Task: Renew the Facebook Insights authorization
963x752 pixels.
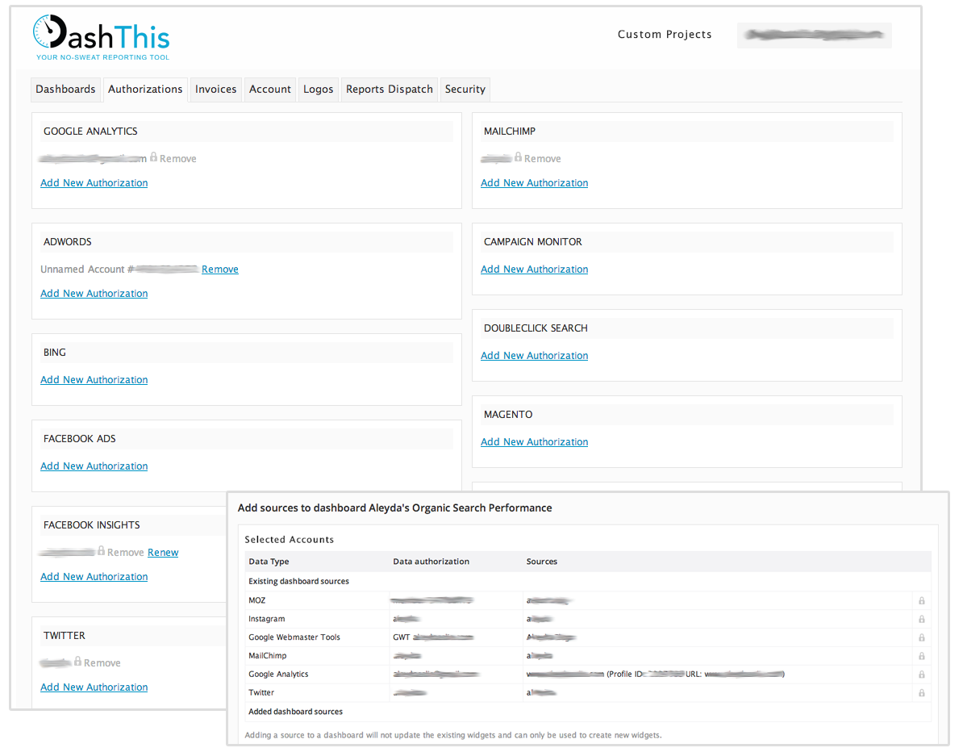Action: [x=163, y=553]
